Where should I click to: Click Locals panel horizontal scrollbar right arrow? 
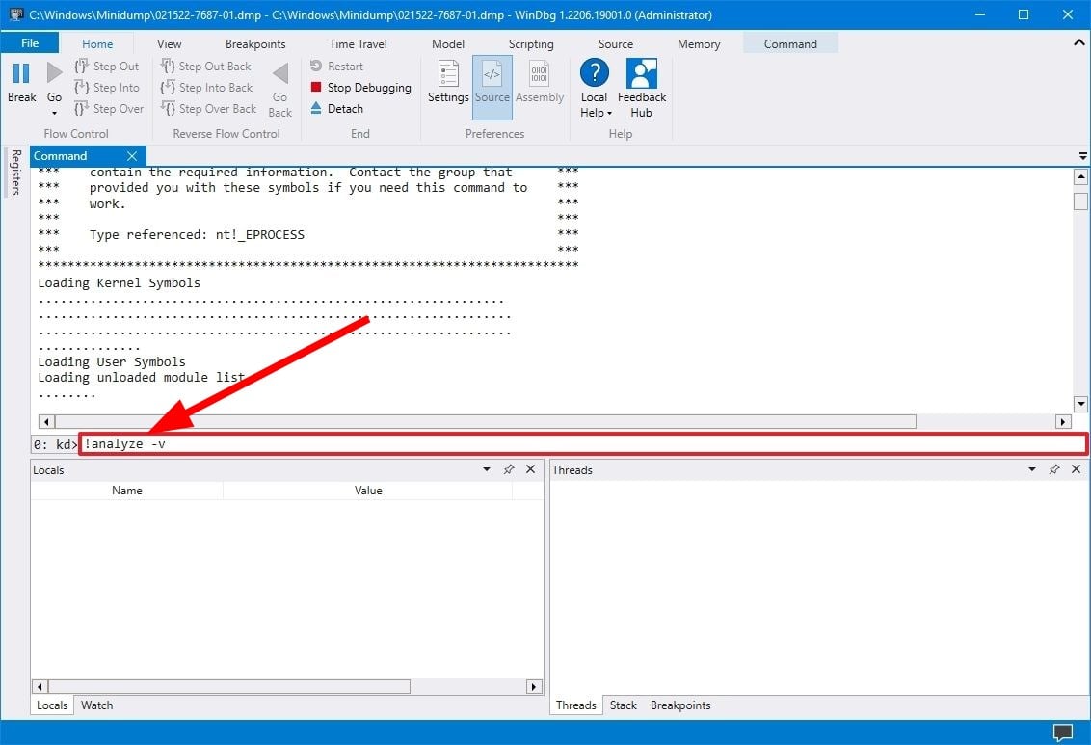534,686
